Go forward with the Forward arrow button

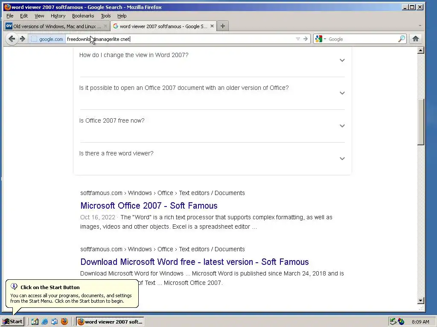pyautogui.click(x=23, y=39)
